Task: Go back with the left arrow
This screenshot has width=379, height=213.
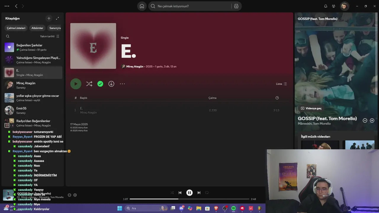Action: tap(16, 6)
